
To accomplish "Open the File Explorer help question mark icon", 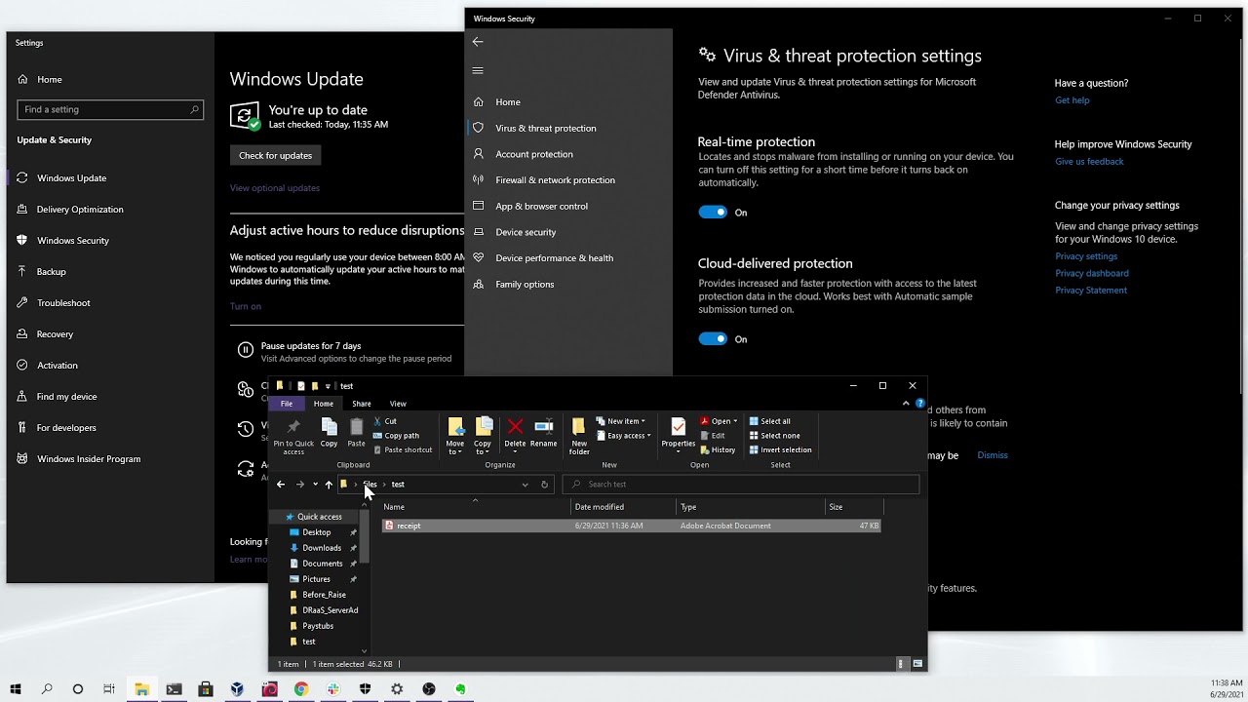I will 919,404.
